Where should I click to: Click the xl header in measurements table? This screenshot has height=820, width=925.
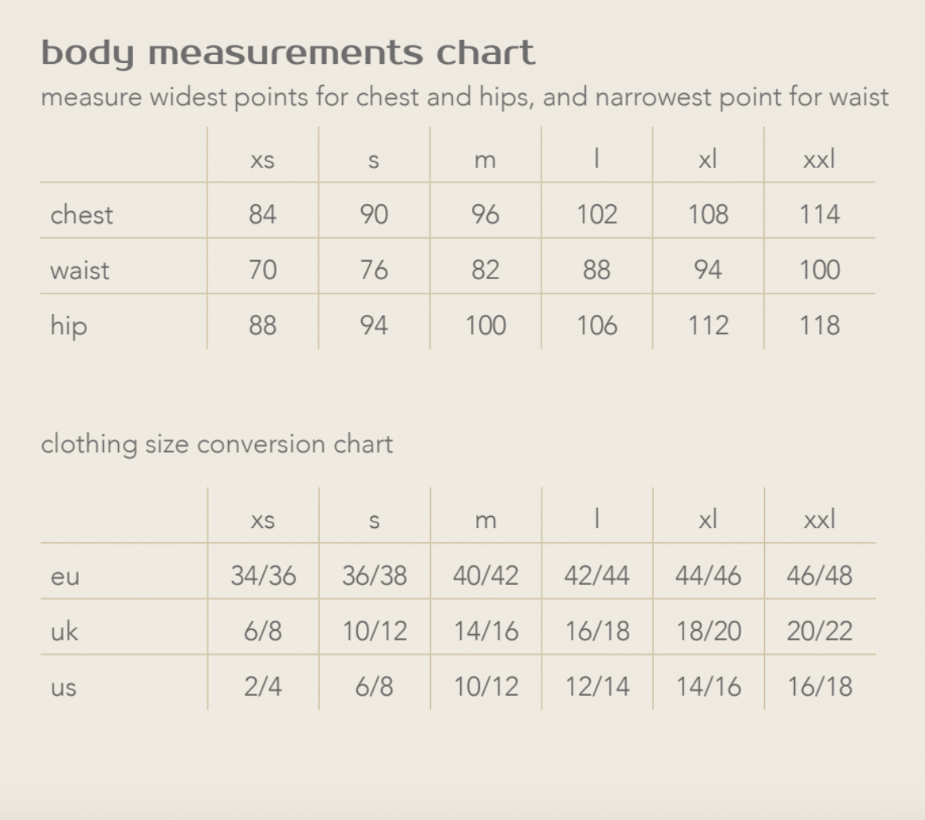pos(707,160)
